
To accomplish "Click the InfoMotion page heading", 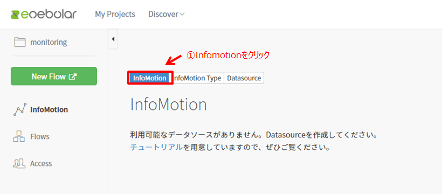I will (x=168, y=105).
